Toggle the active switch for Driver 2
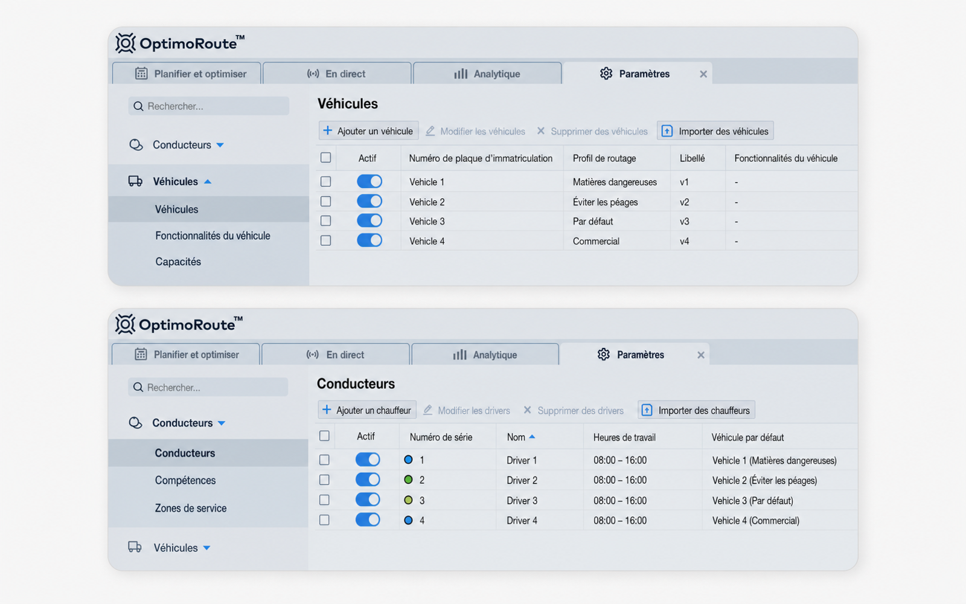 (368, 480)
